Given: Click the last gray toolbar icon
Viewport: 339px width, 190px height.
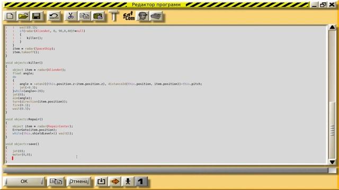Looking at the screenshot, I should coord(156,16).
